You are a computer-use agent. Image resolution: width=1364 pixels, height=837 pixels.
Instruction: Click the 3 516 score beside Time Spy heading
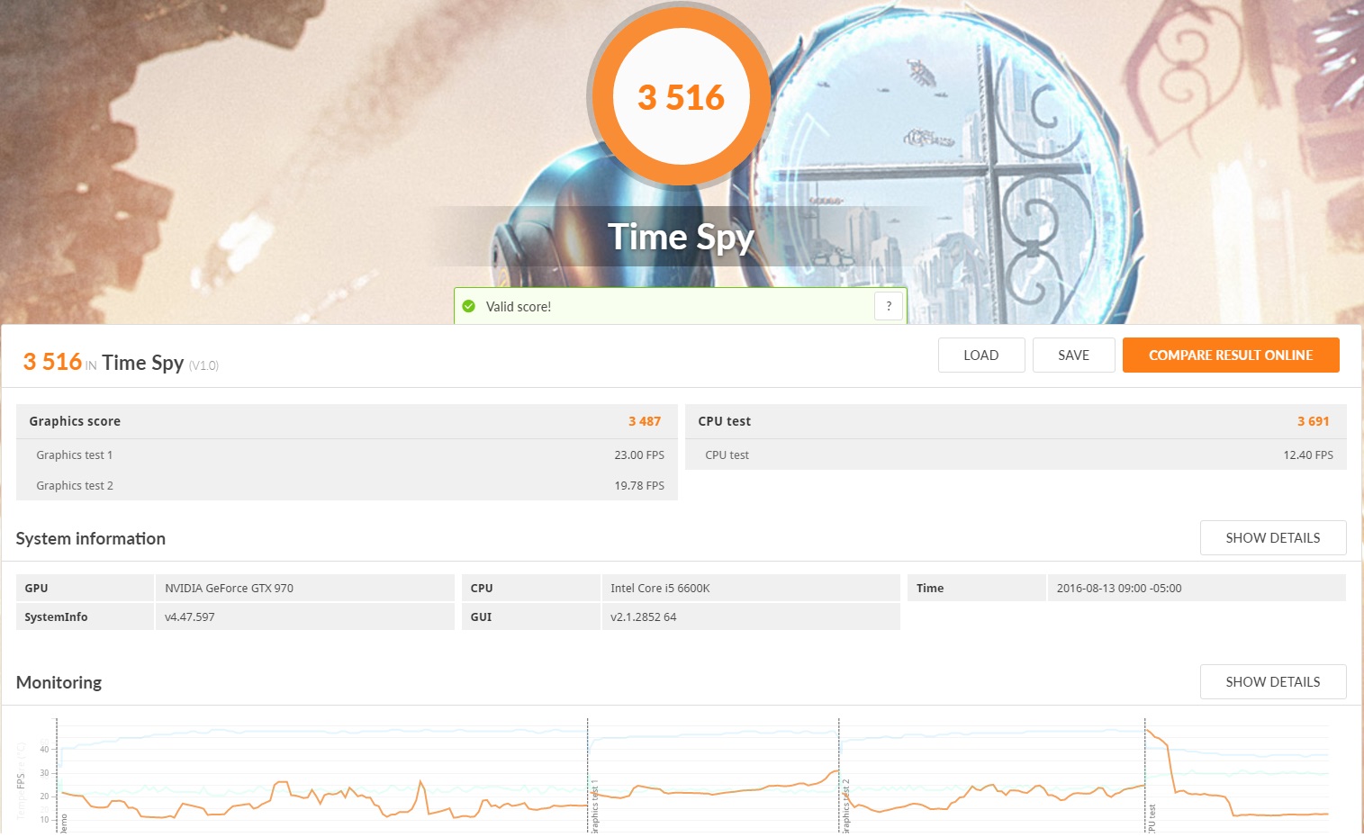point(52,362)
